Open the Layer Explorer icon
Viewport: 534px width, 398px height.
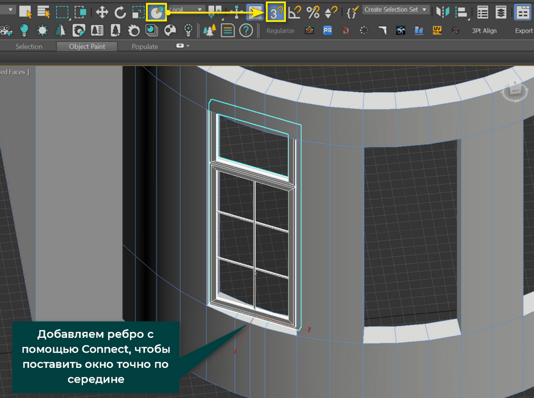point(501,12)
